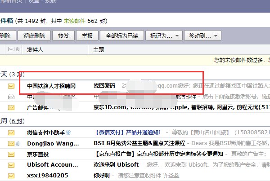Click the attachment paperclip on Dongjiao Wang row
This screenshot has height=181, width=270.
pos(18,144)
